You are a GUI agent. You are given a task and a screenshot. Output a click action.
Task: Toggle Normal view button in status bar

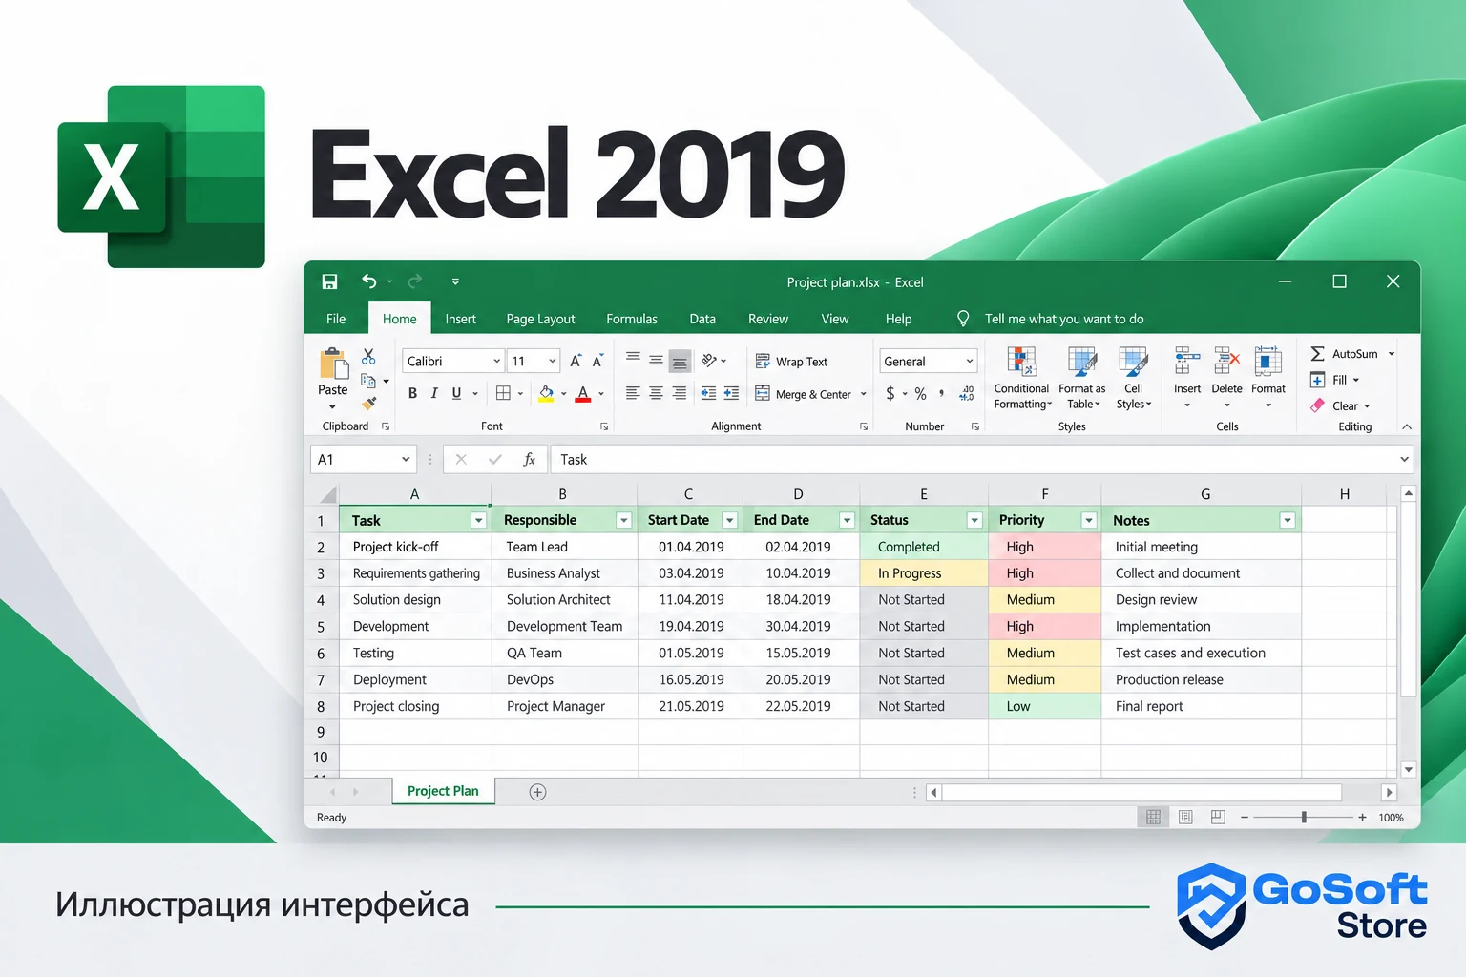pos(1153,818)
